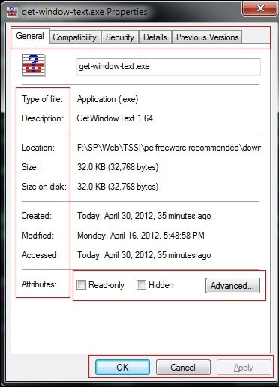Click the Created label

[37, 216]
